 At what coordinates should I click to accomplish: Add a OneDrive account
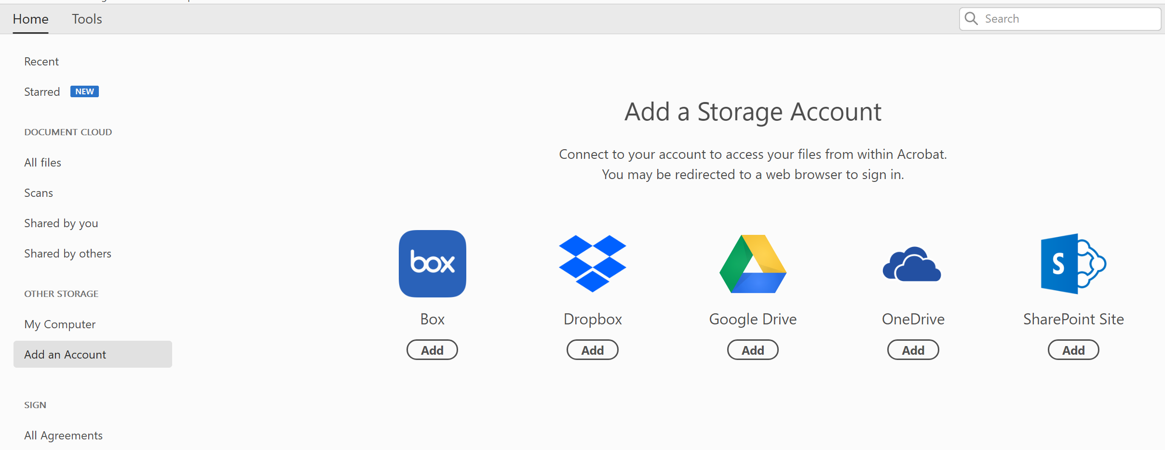pyautogui.click(x=913, y=350)
